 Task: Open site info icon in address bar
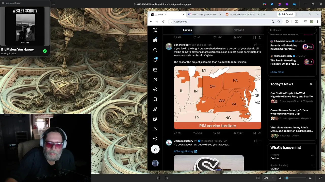pyautogui.click(x=170, y=21)
